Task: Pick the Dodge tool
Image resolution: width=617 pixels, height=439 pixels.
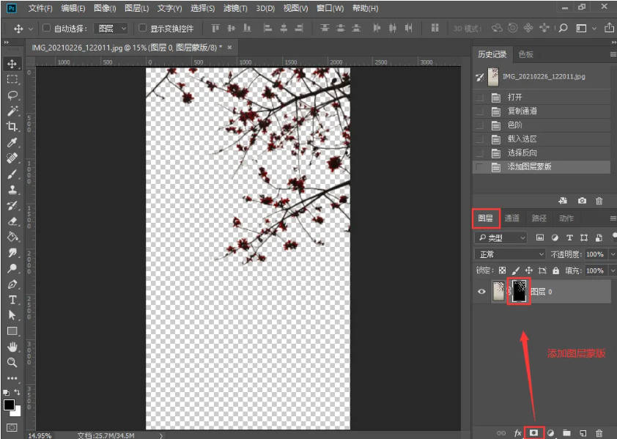Action: (12, 268)
